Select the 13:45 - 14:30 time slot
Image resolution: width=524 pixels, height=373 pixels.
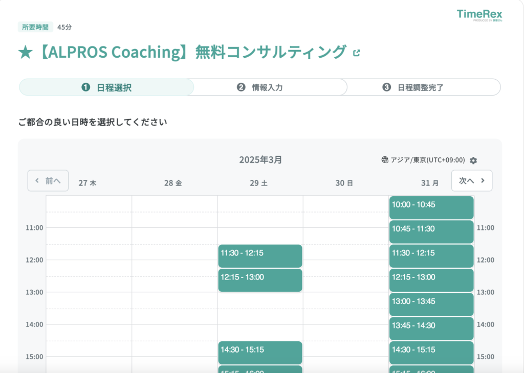point(431,328)
